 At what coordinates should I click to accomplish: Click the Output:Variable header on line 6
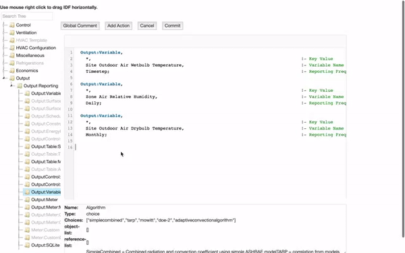coord(101,84)
